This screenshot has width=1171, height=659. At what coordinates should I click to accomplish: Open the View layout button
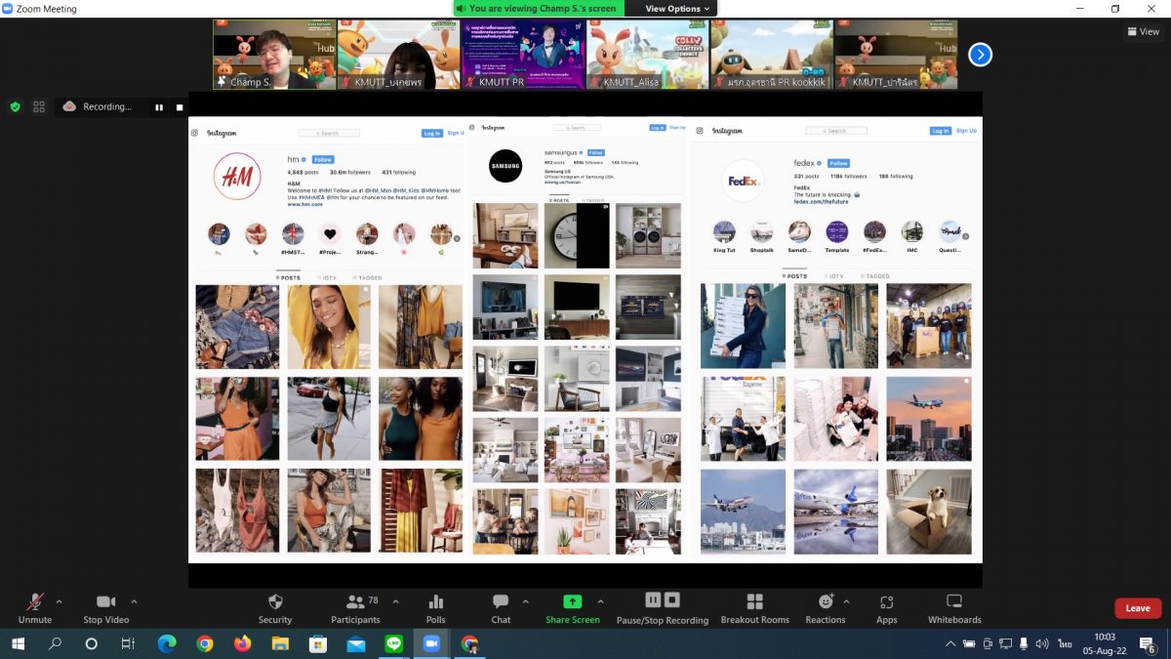coord(1144,31)
